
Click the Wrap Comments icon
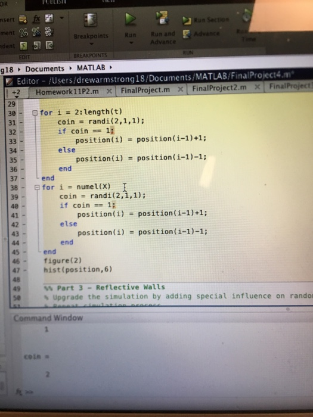[49, 32]
